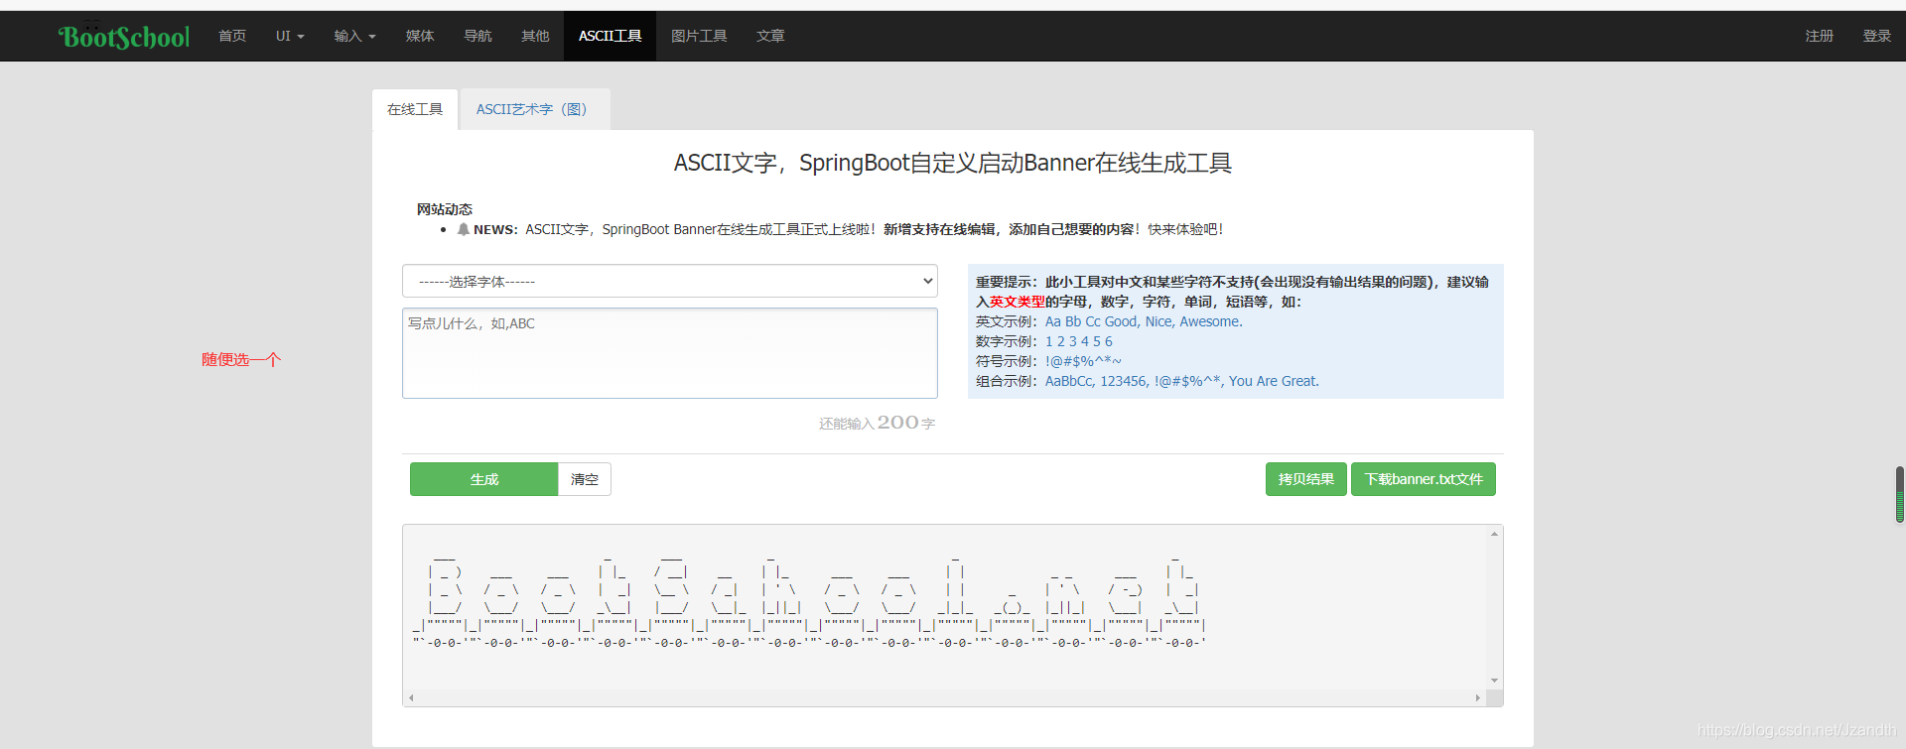Click the output area scroll up arrow
1906x749 pixels.
point(1494,534)
